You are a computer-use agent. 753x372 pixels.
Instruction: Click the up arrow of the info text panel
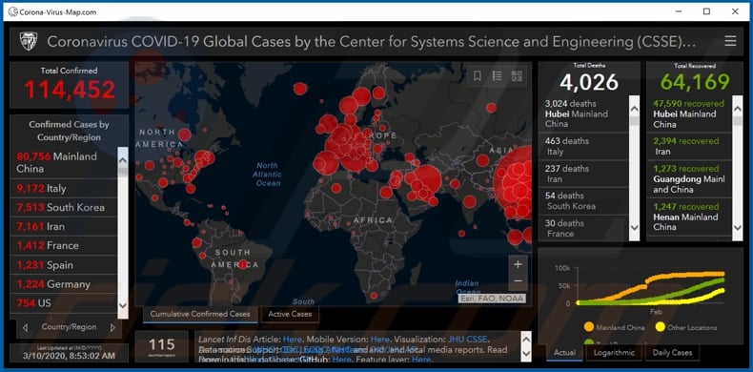click(x=526, y=340)
